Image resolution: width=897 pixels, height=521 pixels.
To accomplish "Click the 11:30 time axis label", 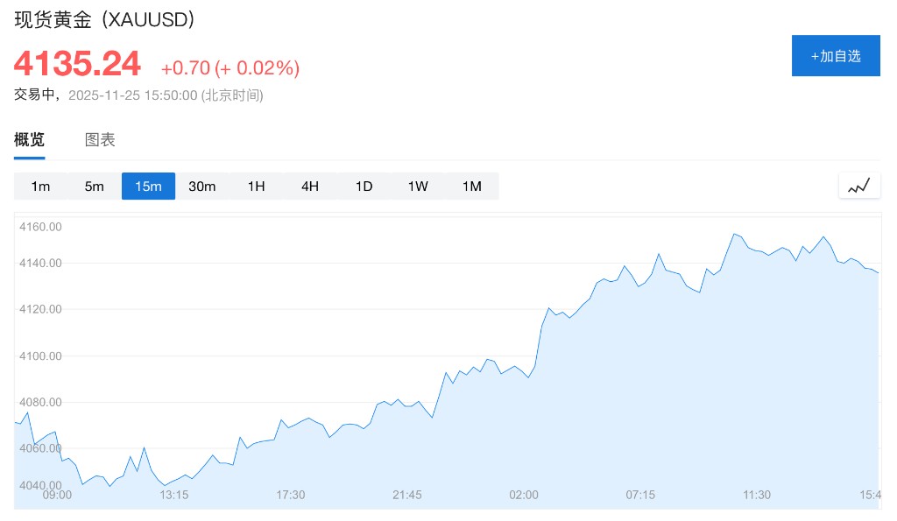I will pos(757,495).
